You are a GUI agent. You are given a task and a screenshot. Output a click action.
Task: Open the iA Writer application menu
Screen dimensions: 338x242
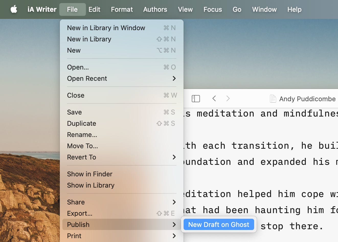click(42, 9)
